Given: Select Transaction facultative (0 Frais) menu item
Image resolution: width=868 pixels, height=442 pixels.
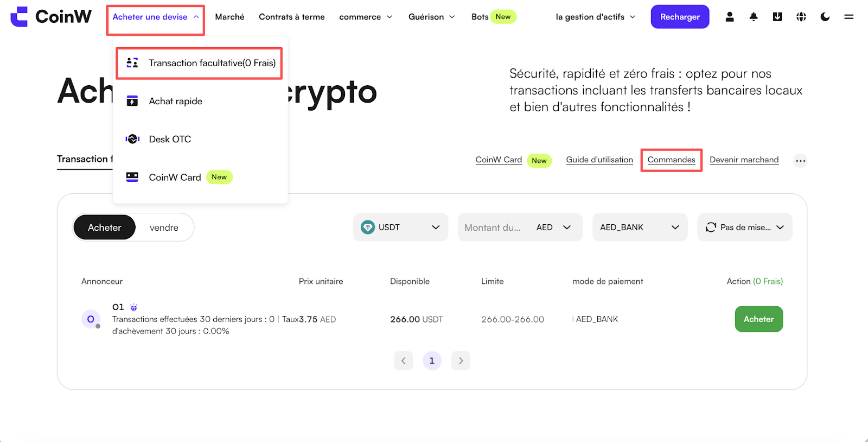Looking at the screenshot, I should 200,63.
